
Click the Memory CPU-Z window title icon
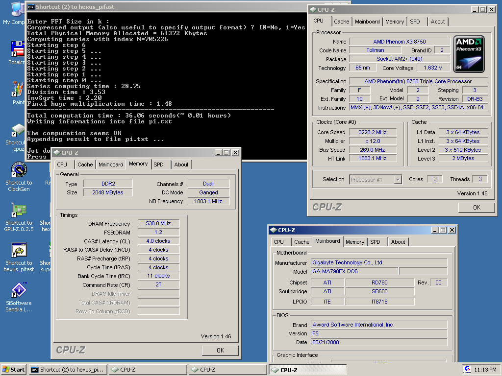(57, 153)
